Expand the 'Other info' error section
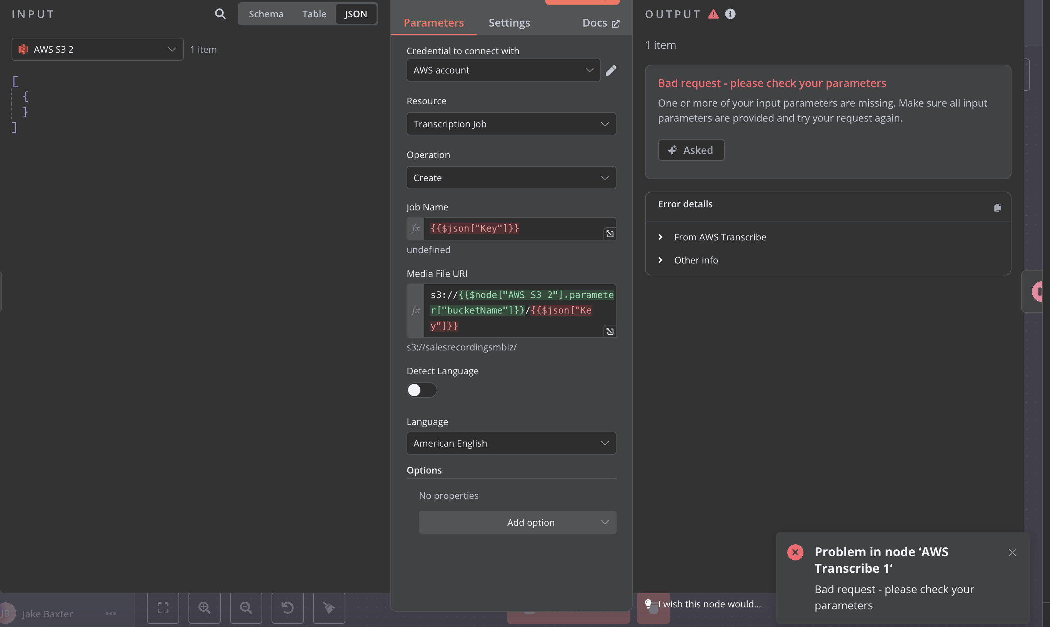The height and width of the screenshot is (627, 1050). click(x=688, y=260)
